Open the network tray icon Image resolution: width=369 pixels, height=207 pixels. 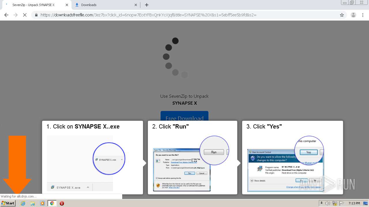click(x=335, y=203)
